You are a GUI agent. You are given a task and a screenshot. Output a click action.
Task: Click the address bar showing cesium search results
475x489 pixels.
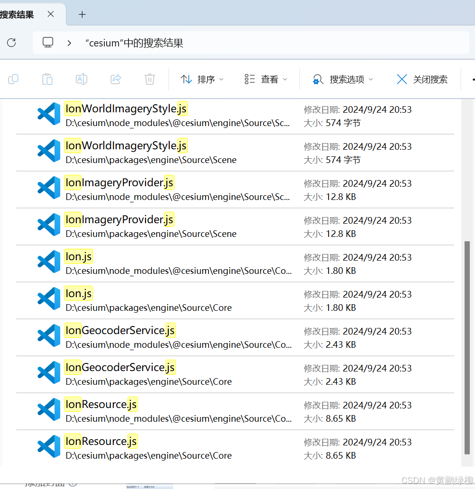[x=251, y=43]
